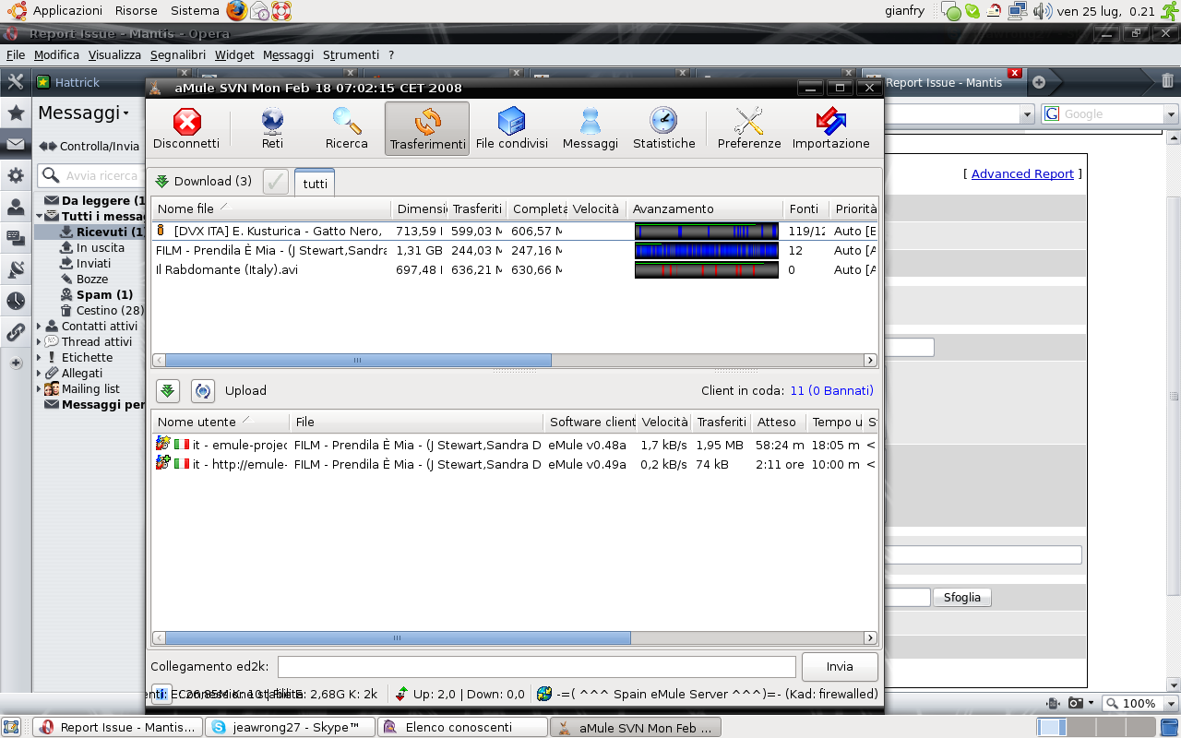Open aMule Preferenze settings
Screen dimensions: 1181x738
coord(749,128)
